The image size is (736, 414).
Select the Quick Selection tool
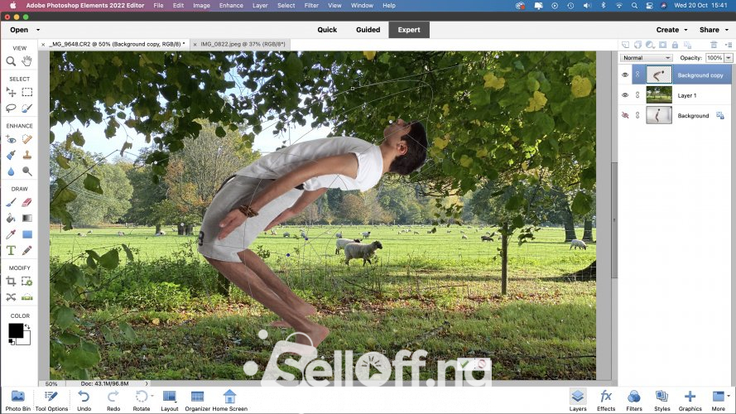pyautogui.click(x=27, y=108)
